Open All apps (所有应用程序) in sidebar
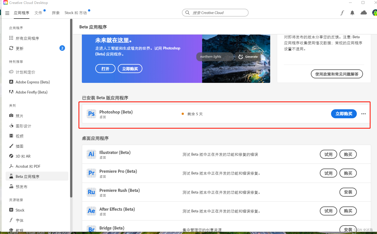The height and width of the screenshot is (234, 377). [x=37, y=38]
